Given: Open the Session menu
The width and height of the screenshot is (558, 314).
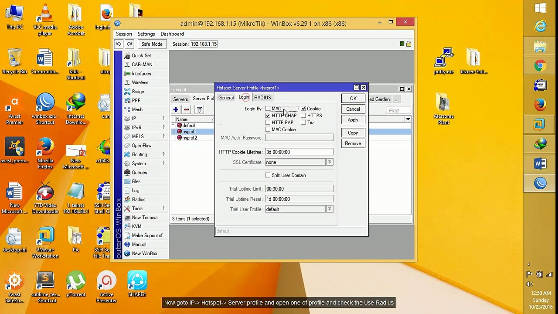Looking at the screenshot, I should tap(124, 34).
